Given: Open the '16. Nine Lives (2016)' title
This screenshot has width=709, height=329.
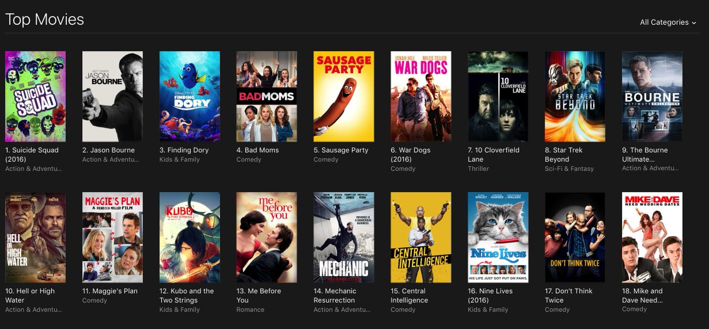Looking at the screenshot, I should click(x=490, y=295).
